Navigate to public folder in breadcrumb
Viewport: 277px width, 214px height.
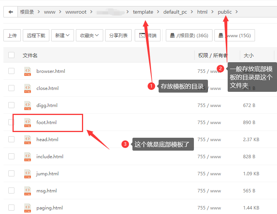[x=225, y=12]
